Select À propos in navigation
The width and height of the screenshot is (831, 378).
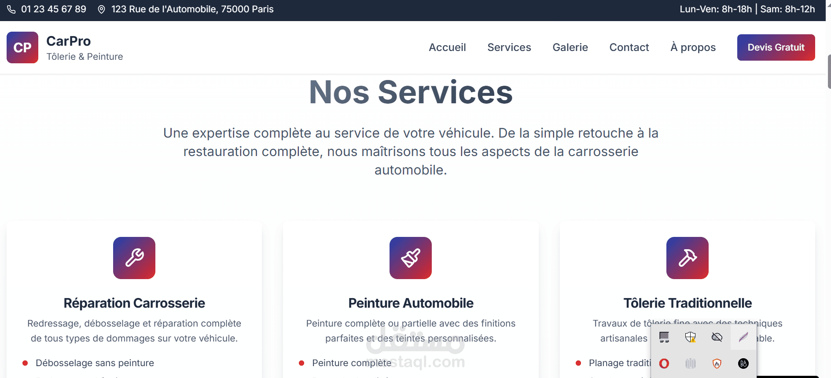[693, 47]
